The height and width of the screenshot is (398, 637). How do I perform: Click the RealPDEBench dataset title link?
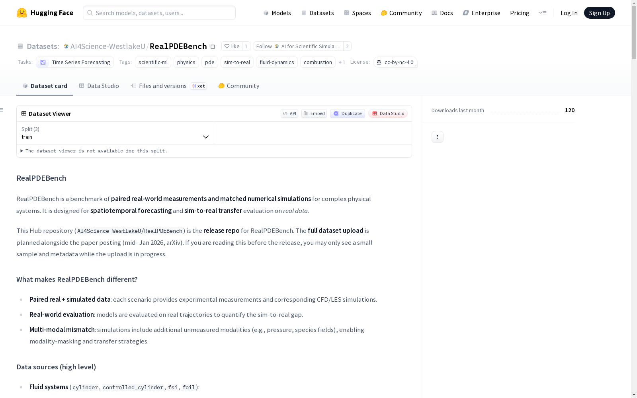pos(178,46)
